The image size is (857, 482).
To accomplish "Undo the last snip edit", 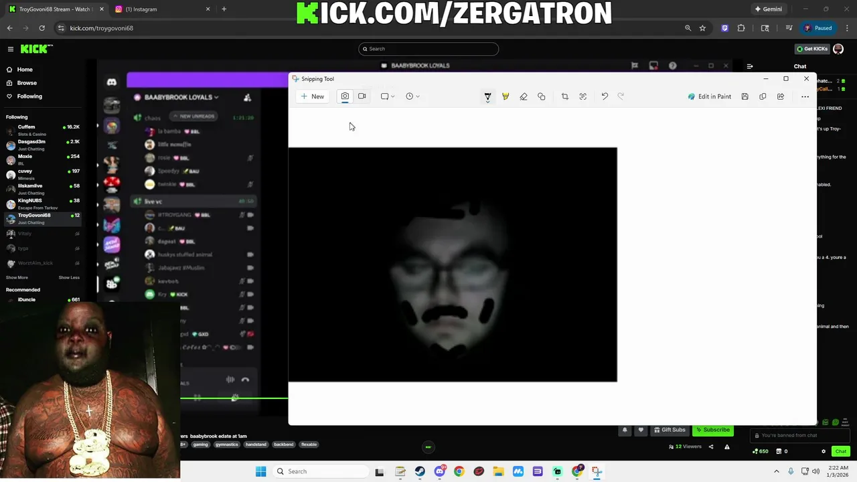I will 605,96.
